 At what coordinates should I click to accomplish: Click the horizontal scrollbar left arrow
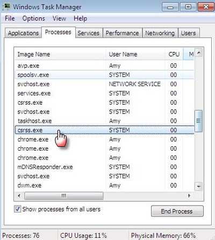pyautogui.click(x=19, y=195)
